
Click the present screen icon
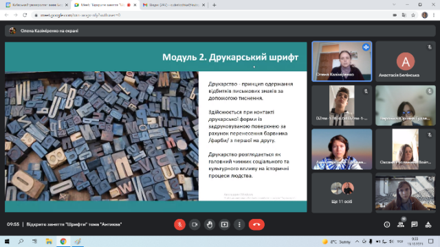pyautogui.click(x=225, y=224)
